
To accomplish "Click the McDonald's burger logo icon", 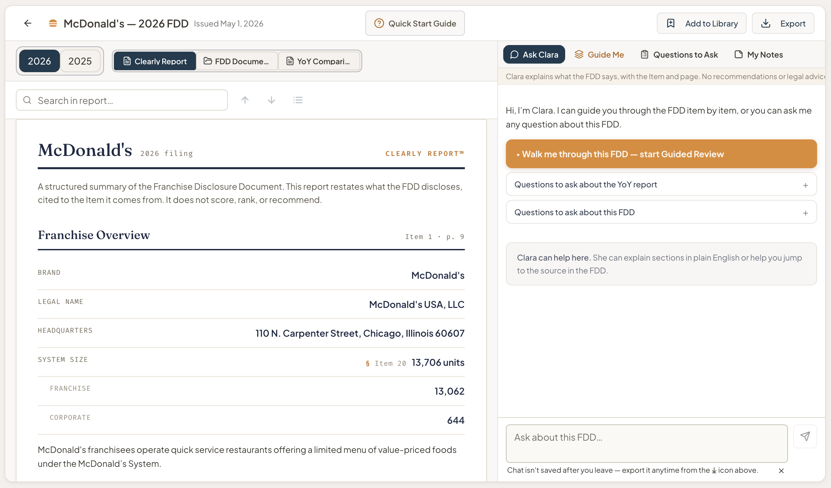I will (x=53, y=23).
